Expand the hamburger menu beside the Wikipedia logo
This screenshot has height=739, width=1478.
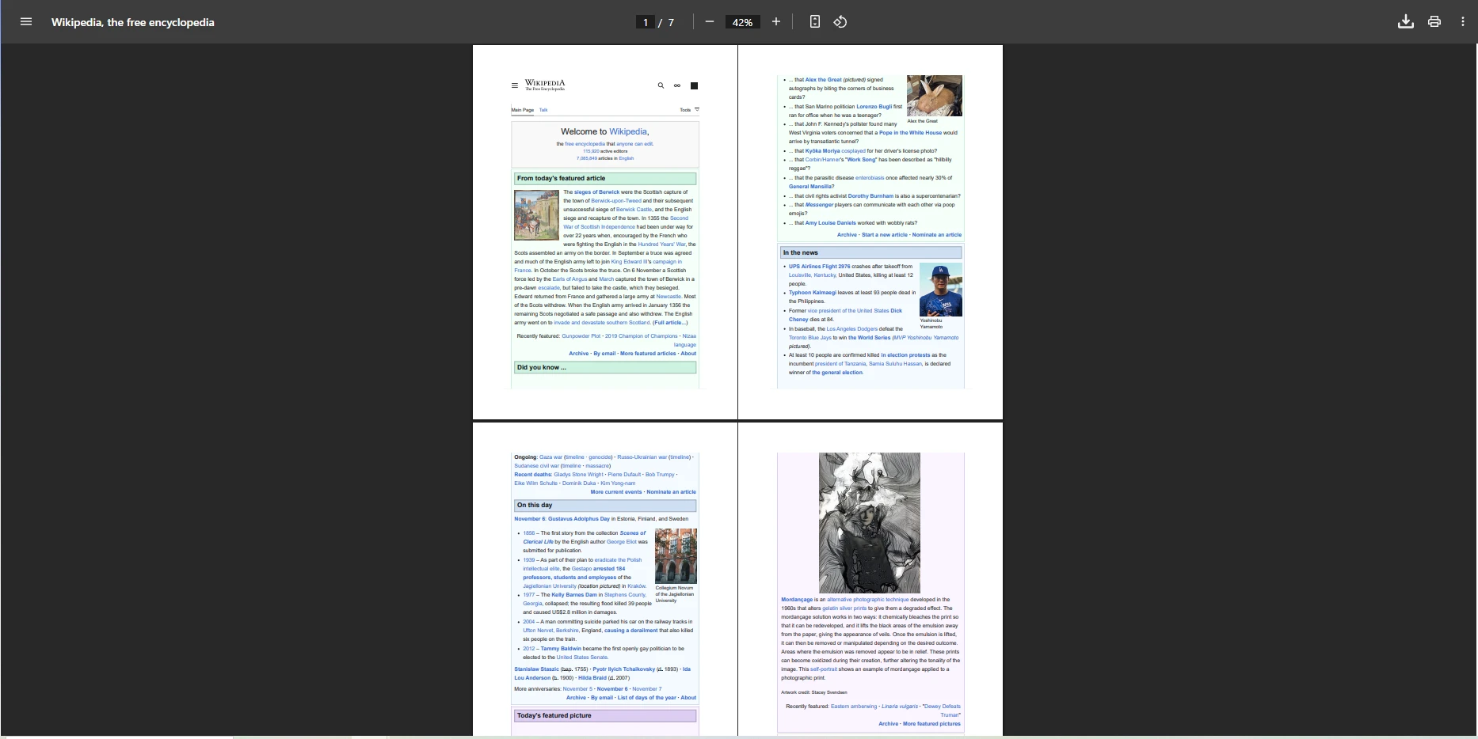[515, 85]
